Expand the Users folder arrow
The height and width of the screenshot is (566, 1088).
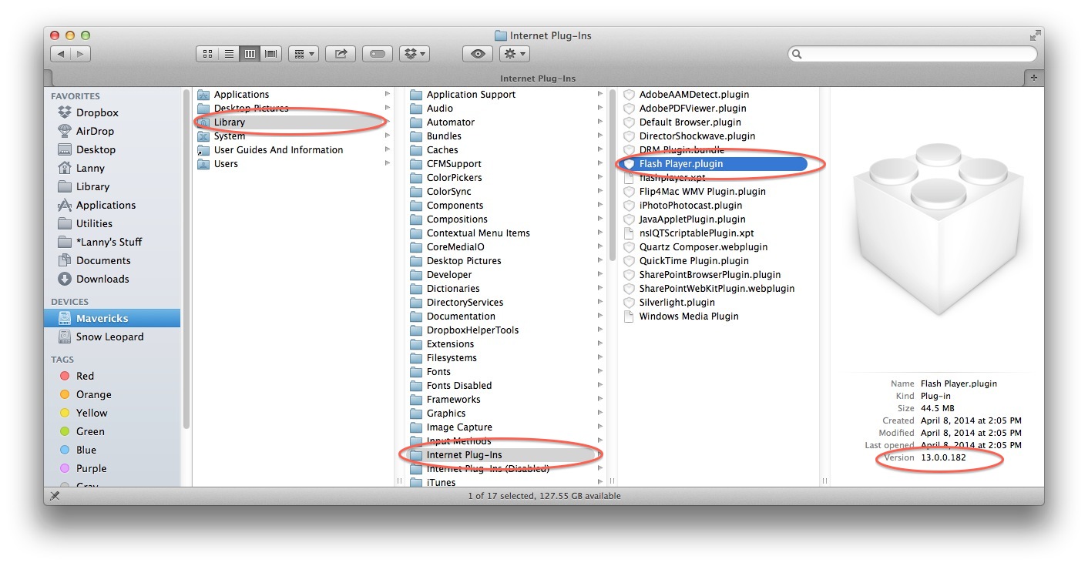click(387, 164)
